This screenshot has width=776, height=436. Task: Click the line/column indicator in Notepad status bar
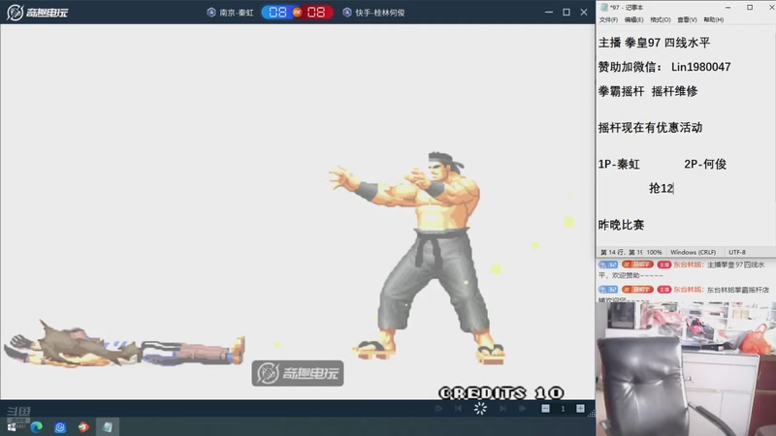(x=621, y=252)
